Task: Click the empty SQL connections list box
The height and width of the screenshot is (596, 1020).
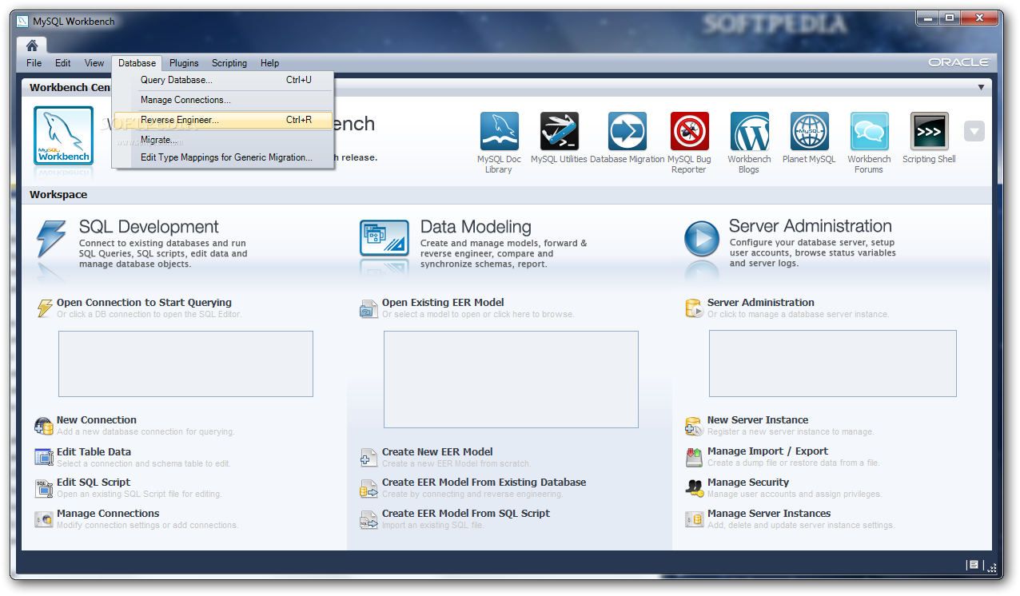Action: coord(185,364)
